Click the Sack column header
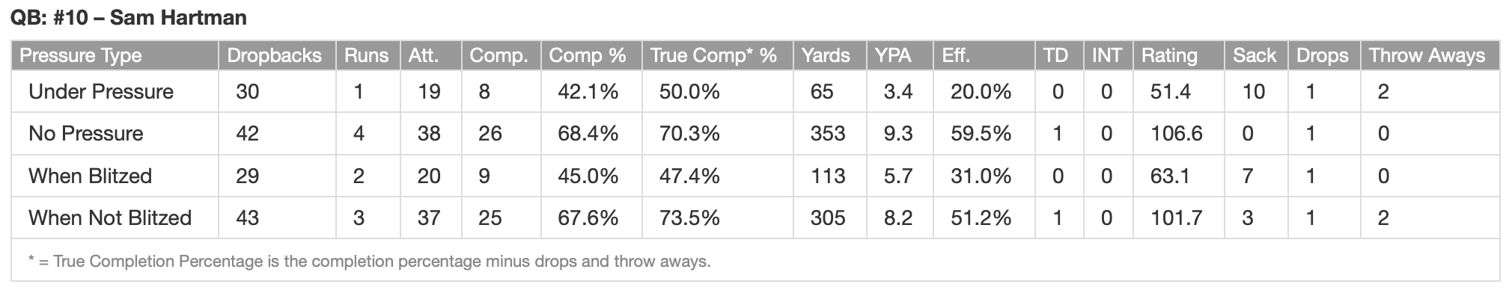The height and width of the screenshot is (296, 1512). point(1255,55)
